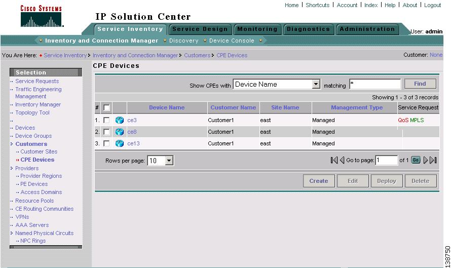The height and width of the screenshot is (268, 451).
Task: Open Resource Pools in sidebar
Action: (x=34, y=201)
